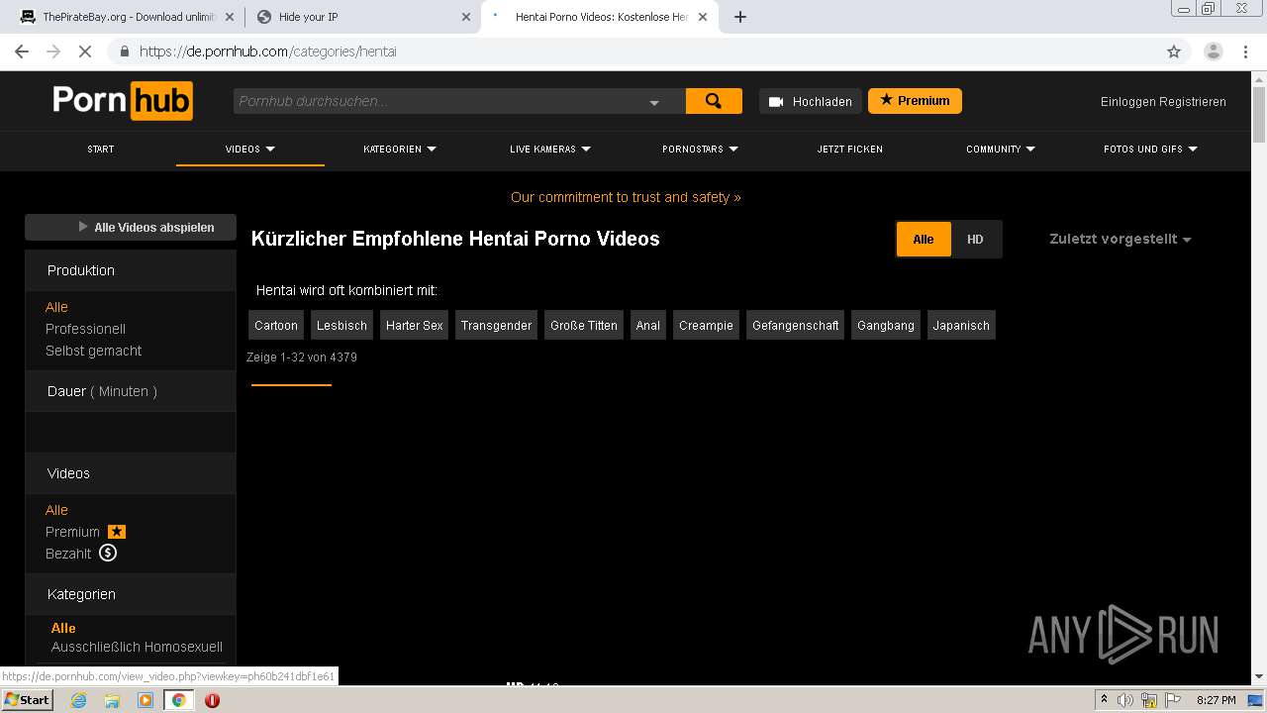Viewport: 1267px width, 713px height.
Task: Click the network tray icon
Action: click(x=1149, y=700)
